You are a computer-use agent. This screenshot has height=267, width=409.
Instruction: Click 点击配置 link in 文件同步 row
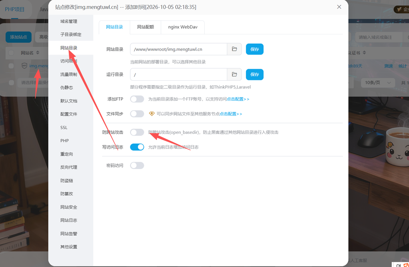click(x=231, y=114)
